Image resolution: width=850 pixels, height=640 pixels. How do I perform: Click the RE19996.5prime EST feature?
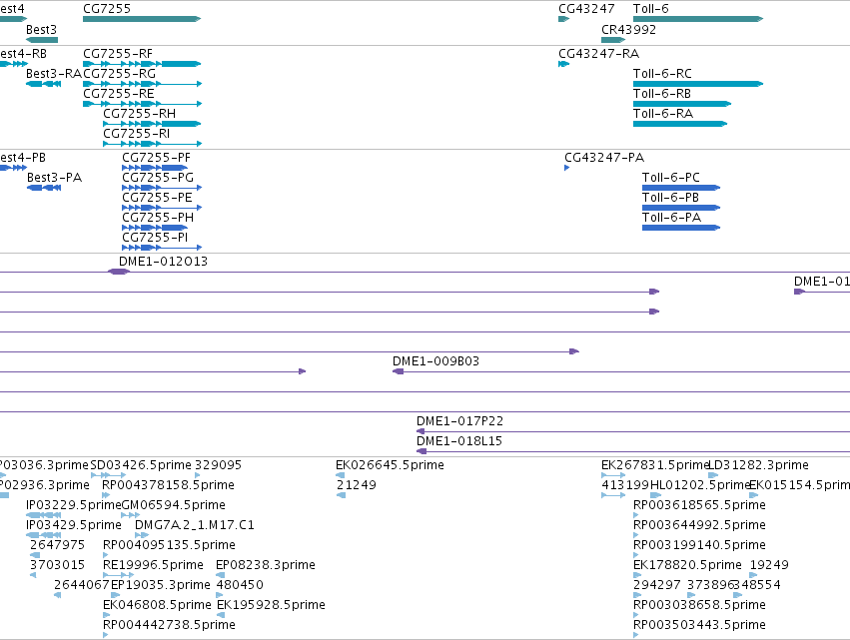click(x=118, y=575)
